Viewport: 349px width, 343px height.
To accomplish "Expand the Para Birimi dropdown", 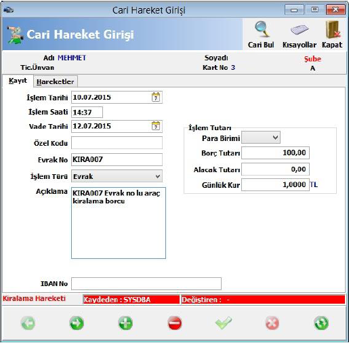I will pos(275,138).
